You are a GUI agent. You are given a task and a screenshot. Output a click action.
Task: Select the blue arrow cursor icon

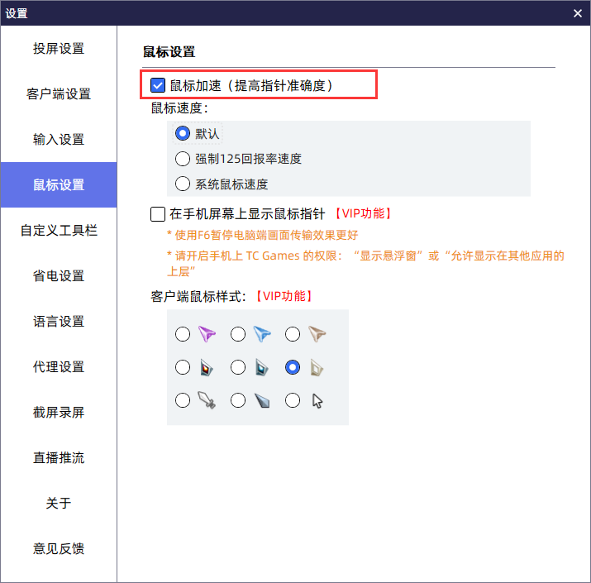point(262,334)
